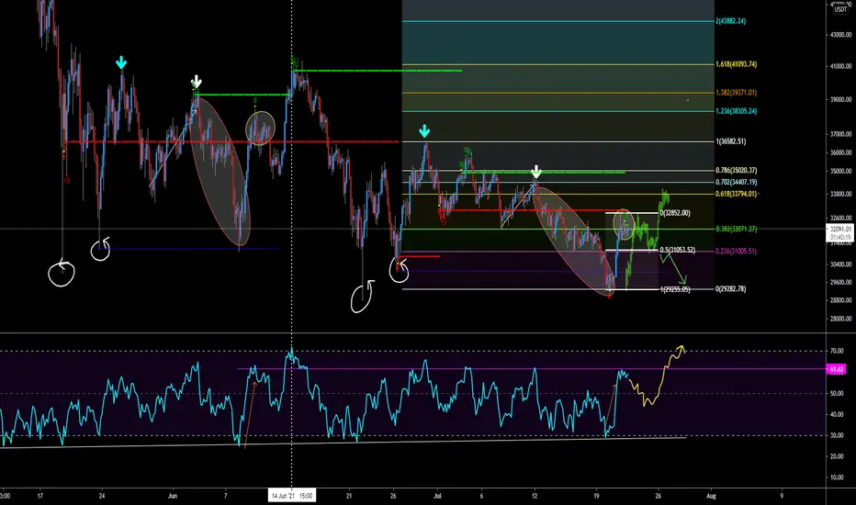The image size is (856, 505).
Task: Select the cyan down arrow above the late-June peak
Action: click(424, 131)
